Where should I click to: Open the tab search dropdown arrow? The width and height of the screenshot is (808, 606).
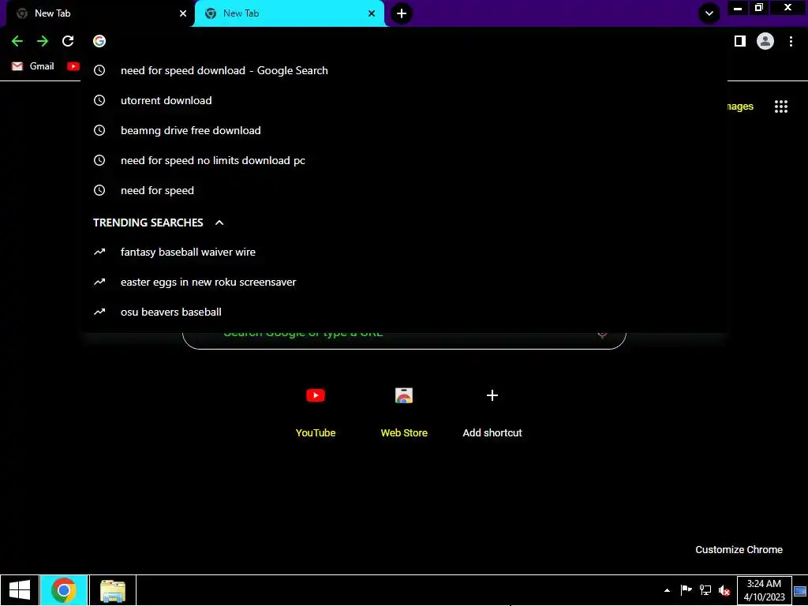[709, 13]
